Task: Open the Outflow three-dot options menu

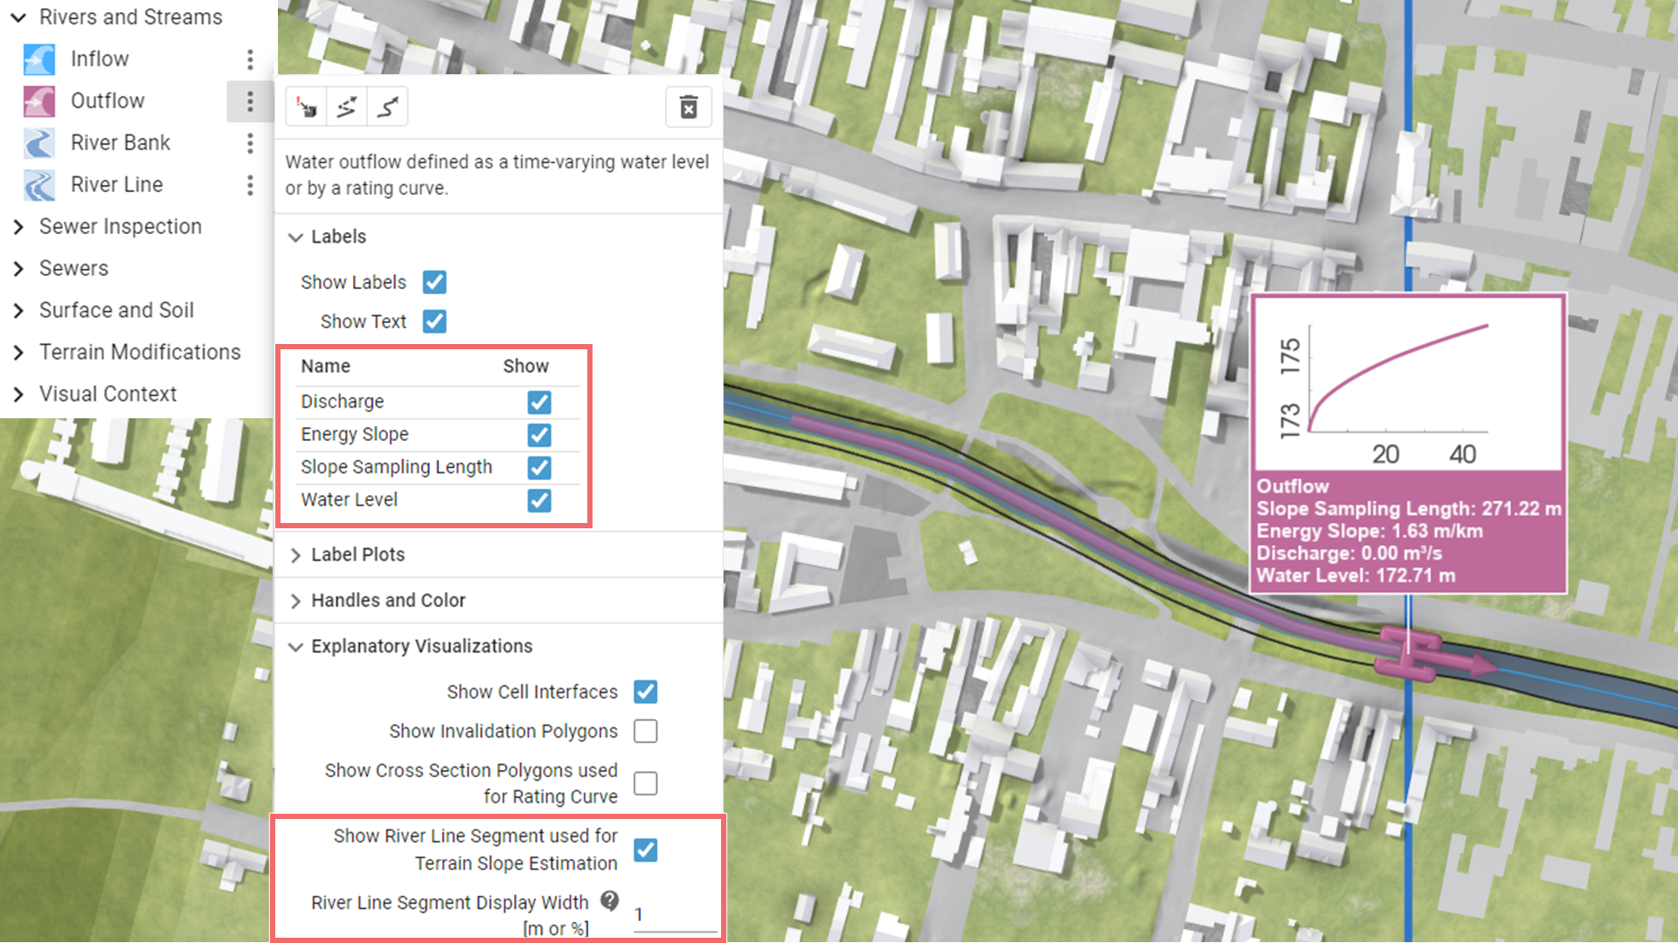Action: click(x=250, y=101)
